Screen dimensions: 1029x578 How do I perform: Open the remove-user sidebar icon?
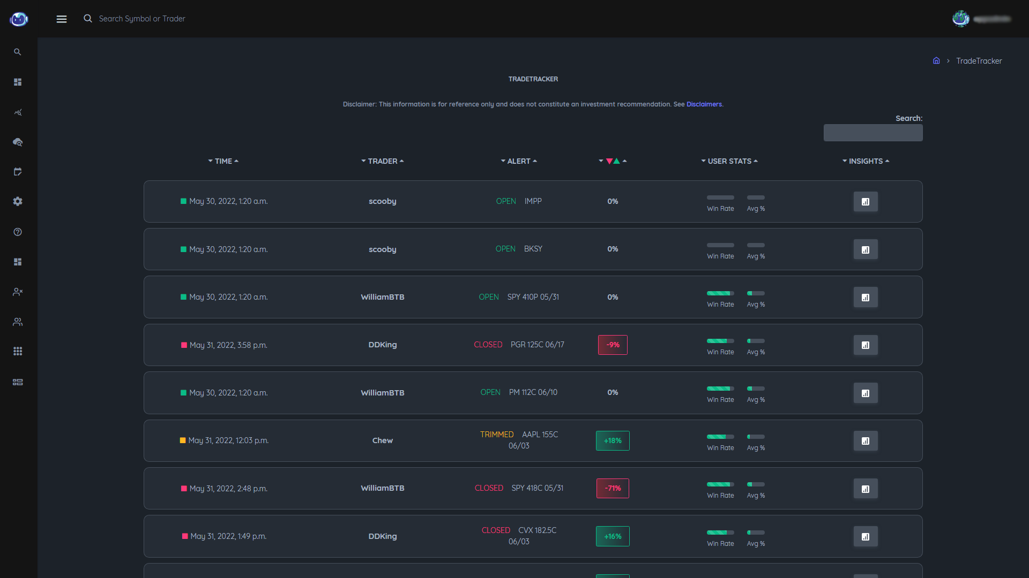[x=18, y=292]
